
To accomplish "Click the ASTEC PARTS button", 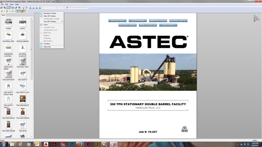I will point(168,25).
